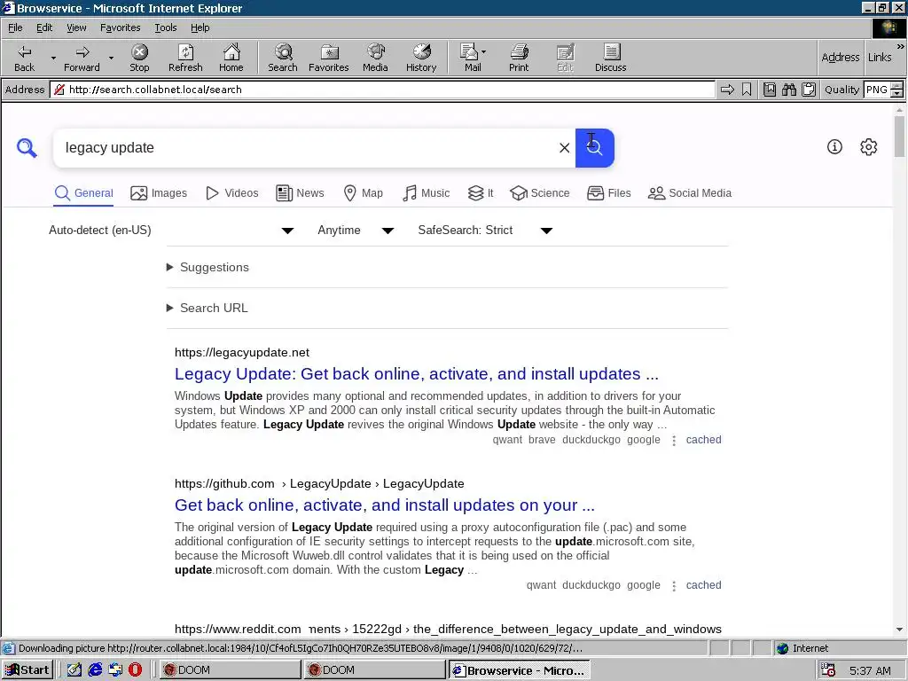Open the Back history dropdown arrow
Viewport: 908px width, 681px height.
pos(53,58)
